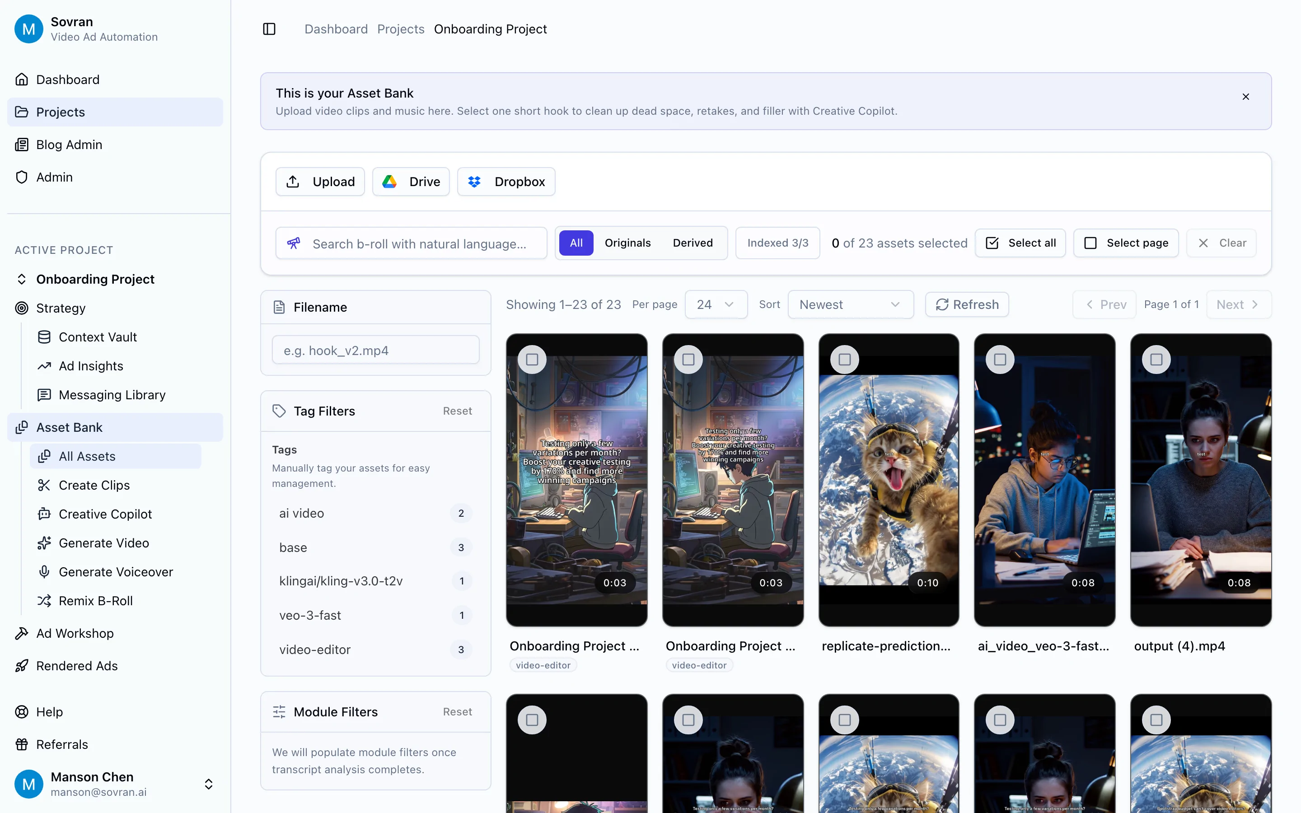Viewport: 1301px width, 813px height.
Task: Click Generate Video sparkles icon
Action: click(44, 543)
